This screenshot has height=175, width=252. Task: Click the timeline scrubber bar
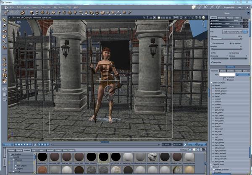(x=105, y=145)
